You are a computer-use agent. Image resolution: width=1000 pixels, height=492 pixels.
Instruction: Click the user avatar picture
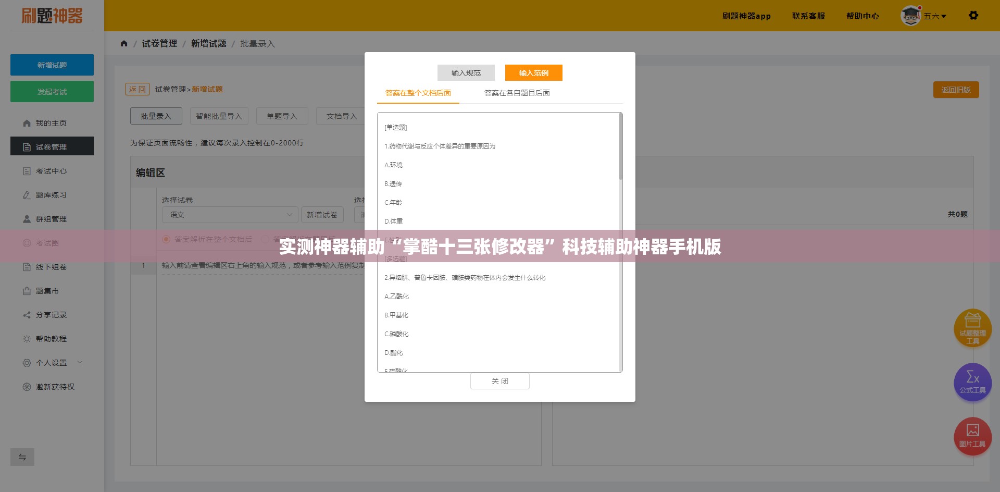[x=911, y=16]
